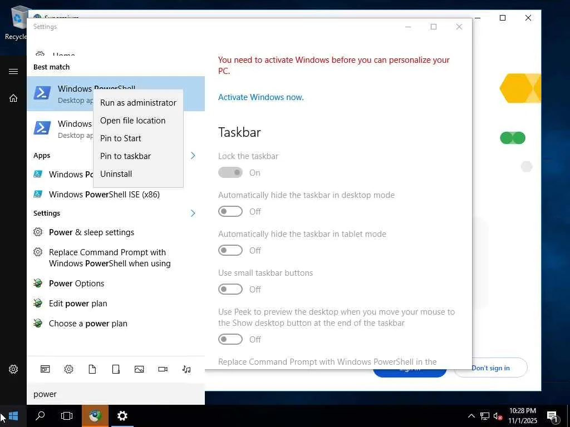Expand the Apps results section arrow
Viewport: 570px width, 427px height.
[x=193, y=156]
